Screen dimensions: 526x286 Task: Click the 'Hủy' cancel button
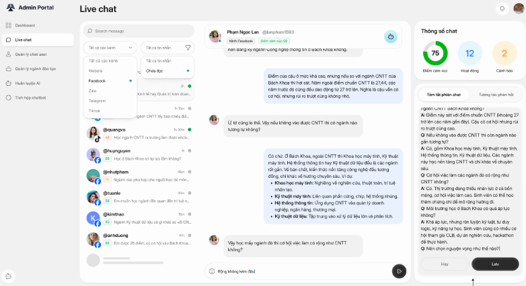(x=445, y=264)
